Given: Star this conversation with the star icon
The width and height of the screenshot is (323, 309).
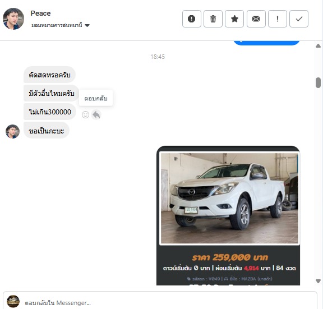Looking at the screenshot, I should (x=234, y=19).
